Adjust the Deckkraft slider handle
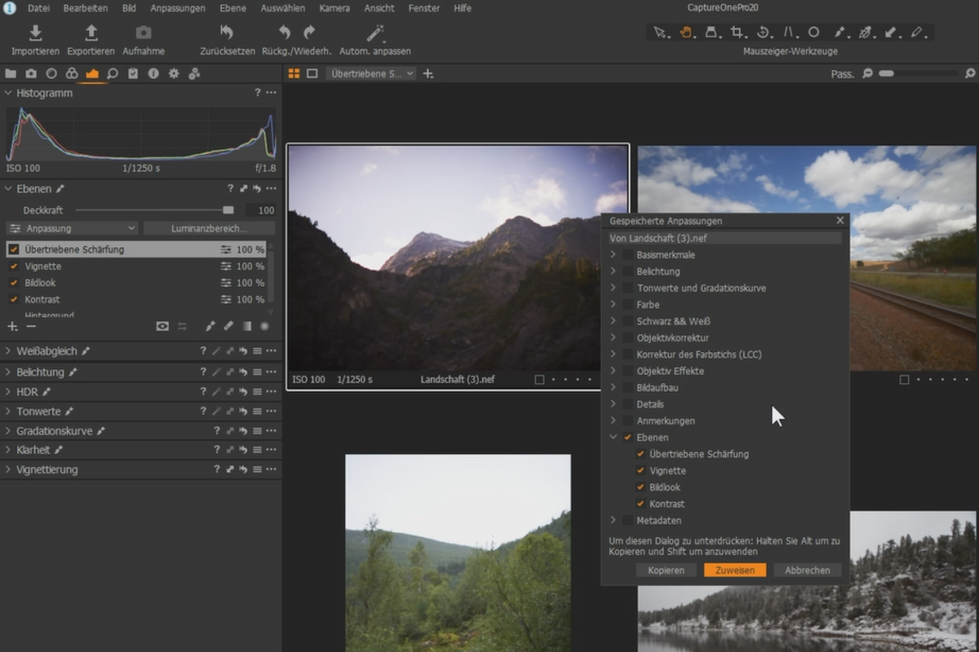 (x=228, y=210)
